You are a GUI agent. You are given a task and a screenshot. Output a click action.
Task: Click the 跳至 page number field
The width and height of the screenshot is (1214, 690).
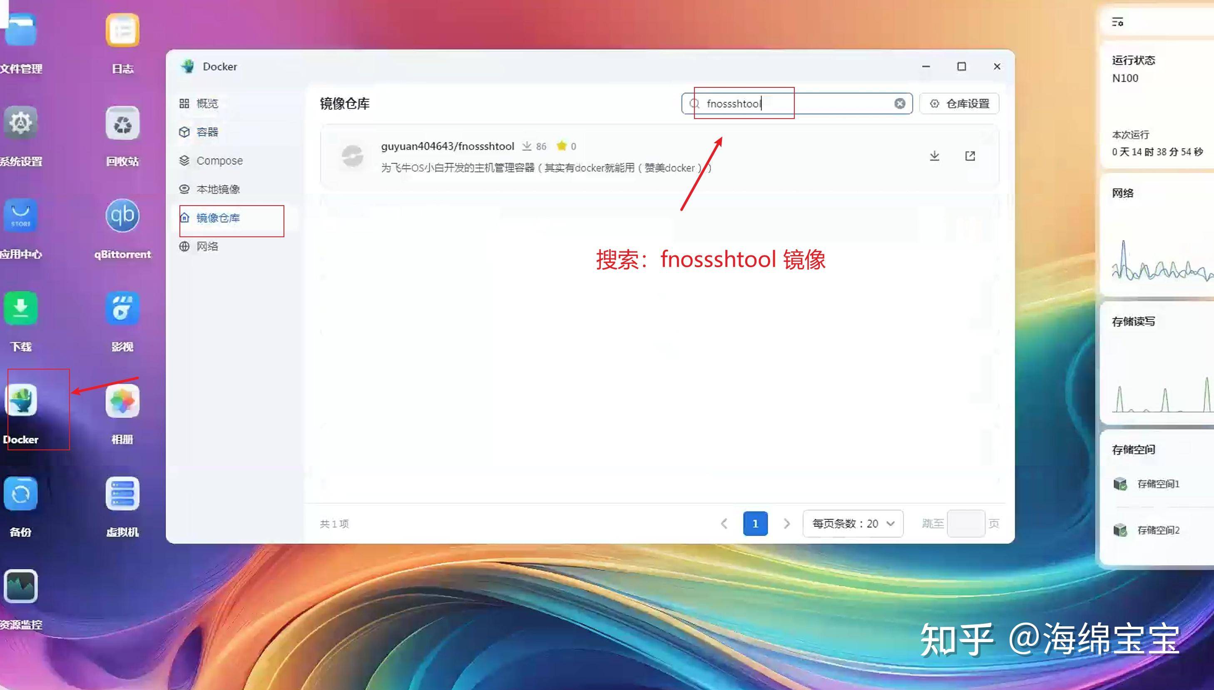click(x=965, y=524)
